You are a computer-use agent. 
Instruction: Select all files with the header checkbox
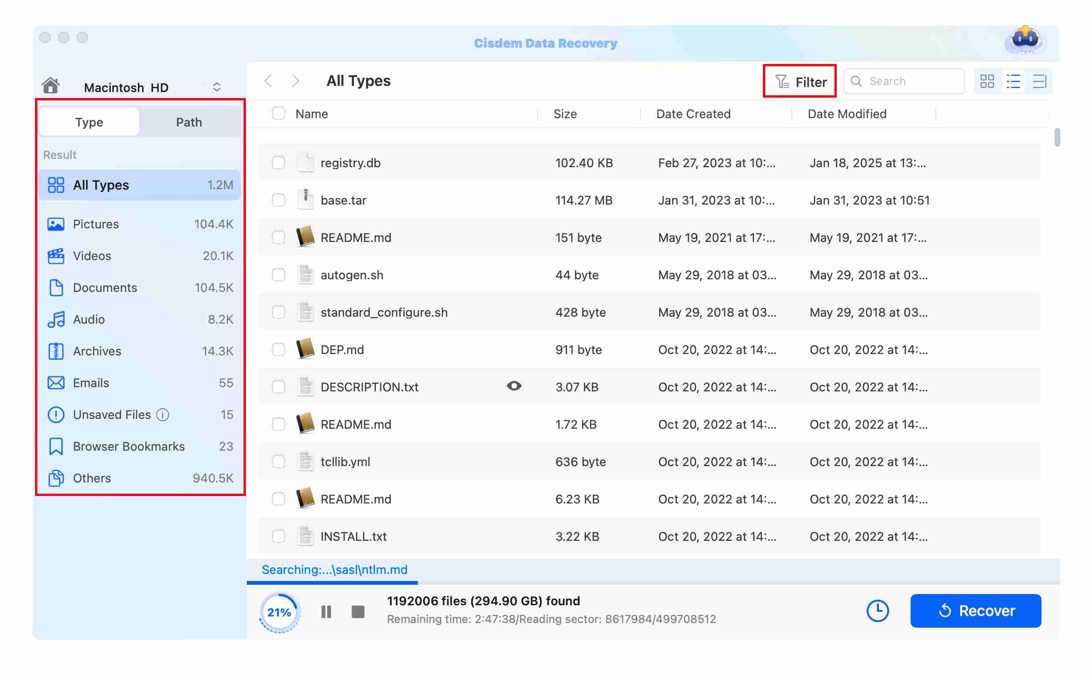pyautogui.click(x=279, y=113)
